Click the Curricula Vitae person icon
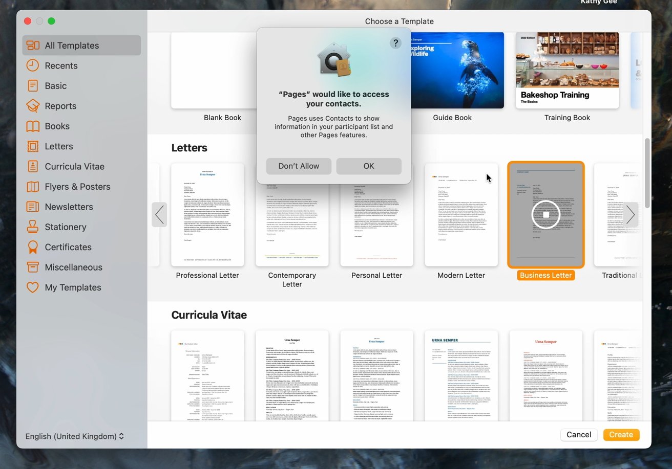This screenshot has height=469, width=672. point(33,166)
